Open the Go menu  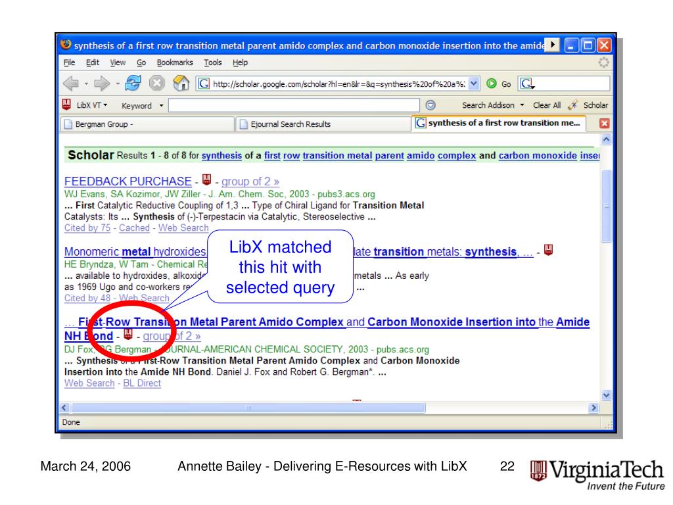coord(141,62)
